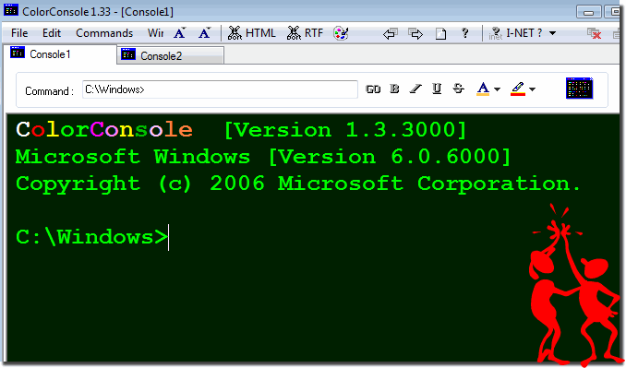626x368 pixels.
Task: Open the Commands menu
Action: tap(104, 33)
